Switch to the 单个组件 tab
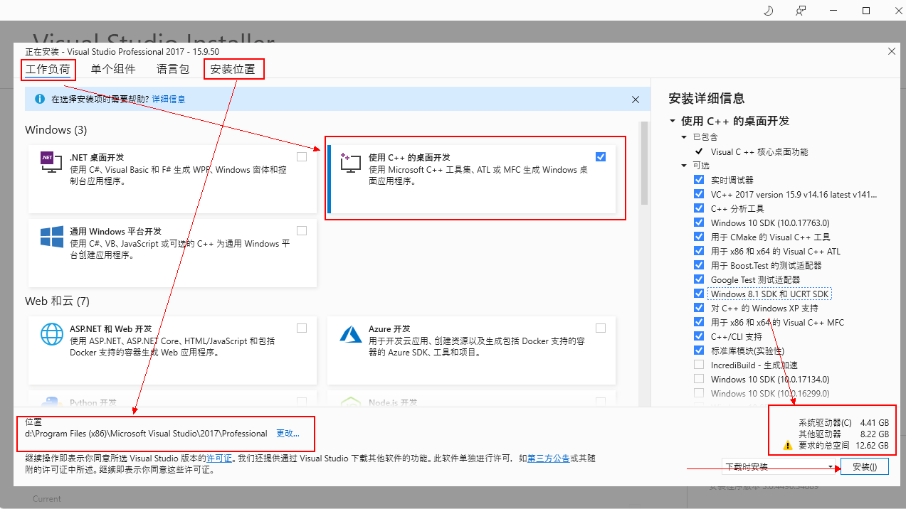Image resolution: width=906 pixels, height=509 pixels. (113, 69)
